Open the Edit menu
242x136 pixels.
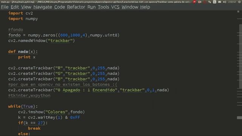[15, 7]
